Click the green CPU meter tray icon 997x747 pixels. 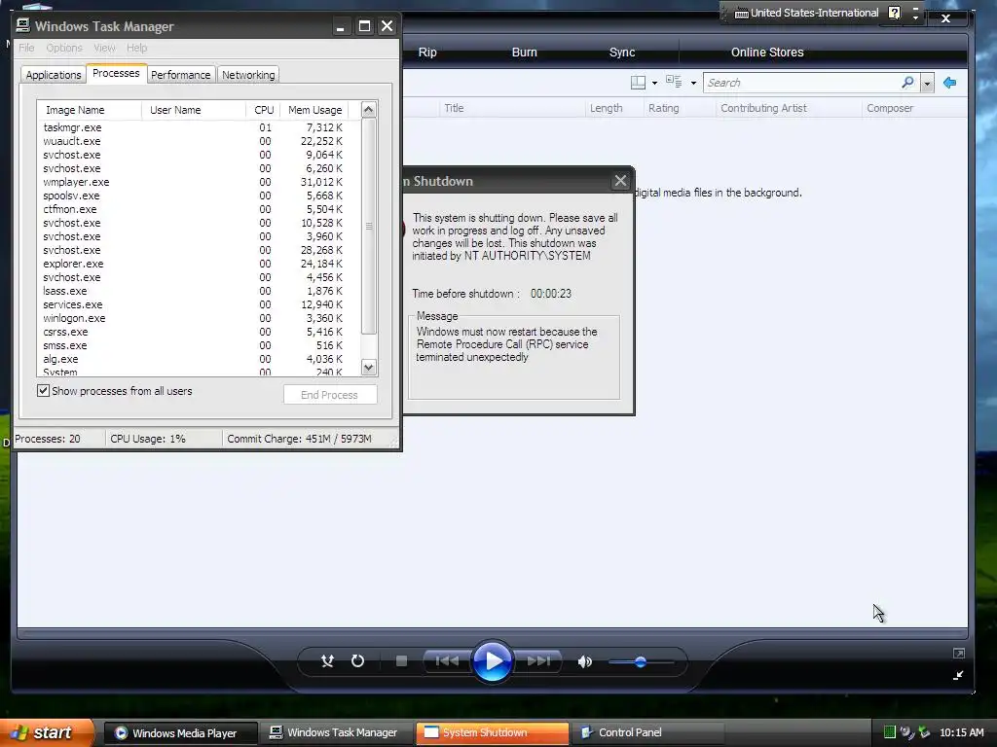[890, 732]
